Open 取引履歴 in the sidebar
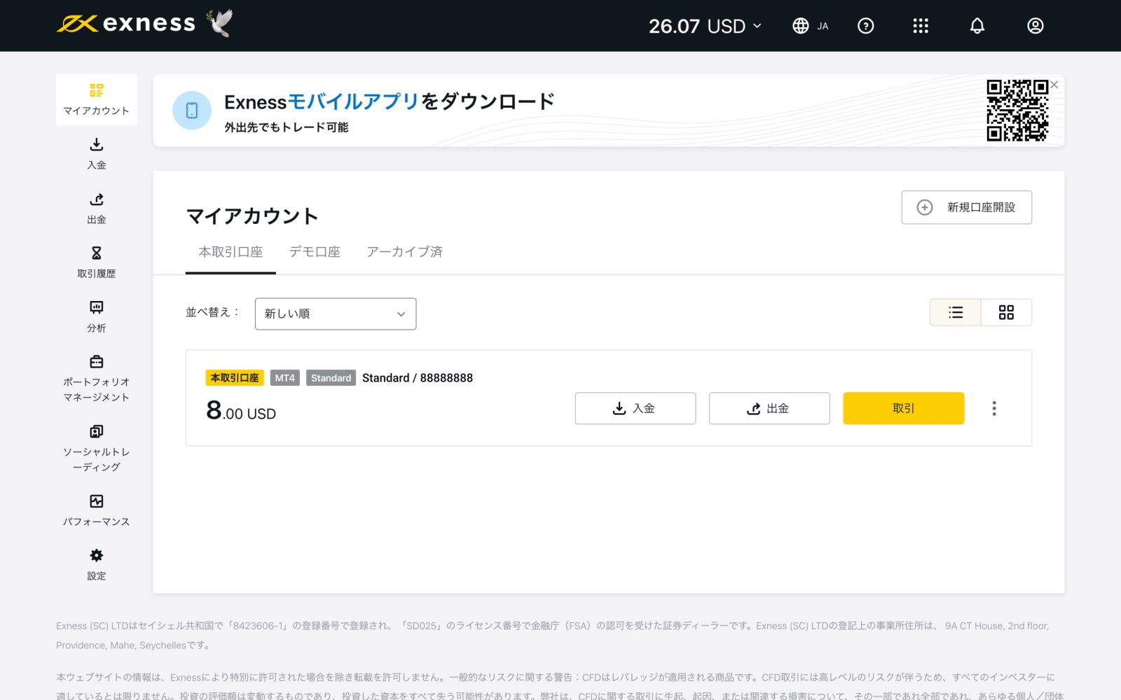The width and height of the screenshot is (1121, 700). pos(97,262)
